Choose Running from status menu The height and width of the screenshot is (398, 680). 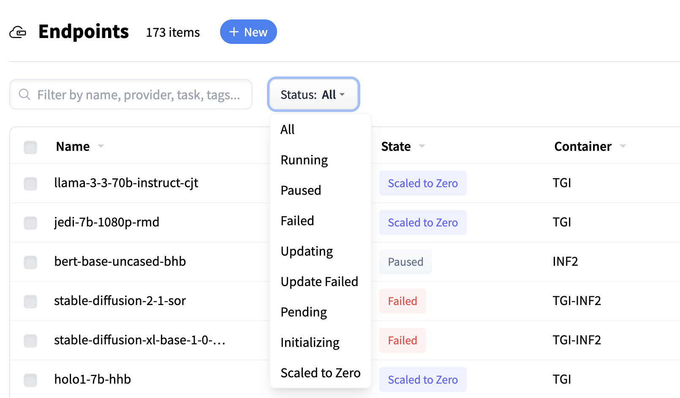(x=304, y=160)
